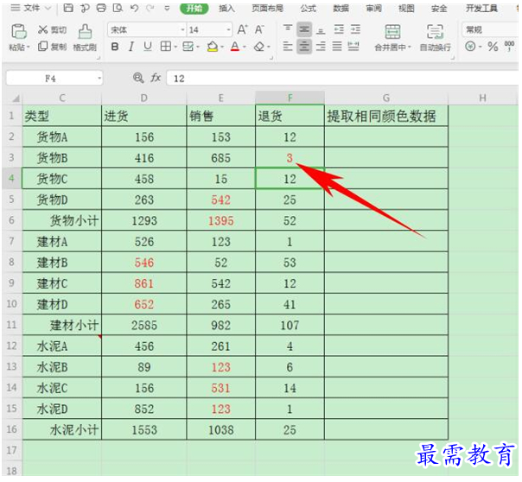Viewport: 522px width, 482px height.
Task: Click the yellow fill color bucket
Action: (x=213, y=47)
